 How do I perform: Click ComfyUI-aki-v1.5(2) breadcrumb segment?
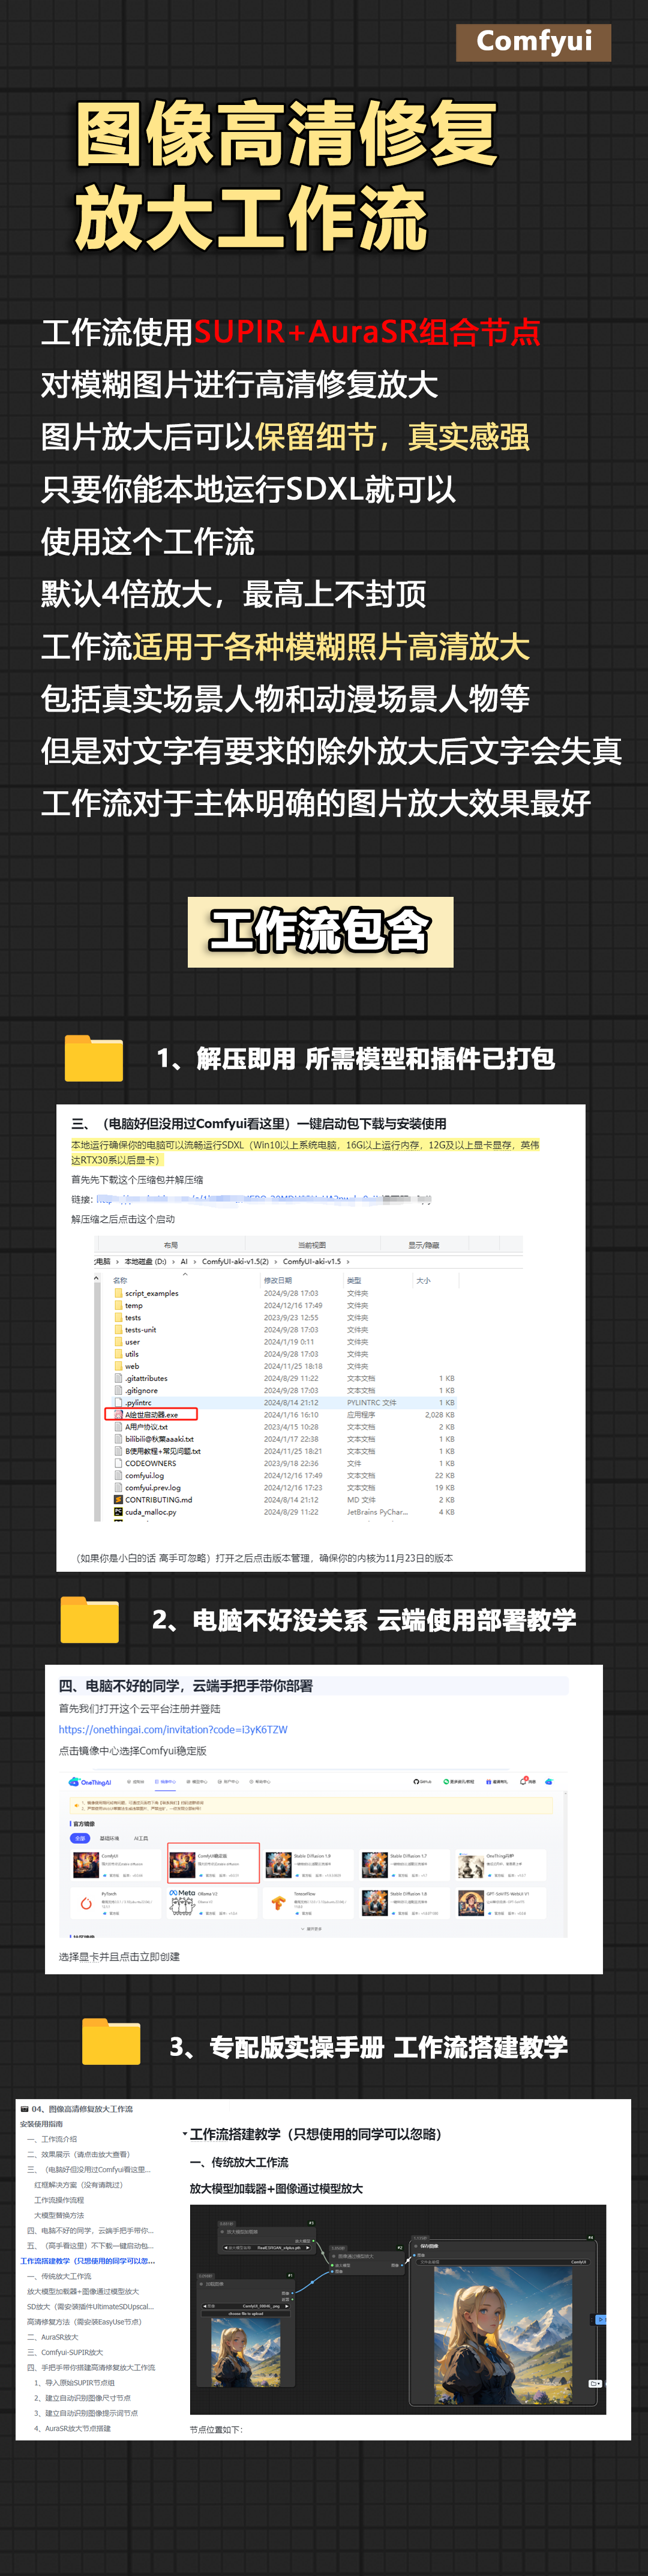235,1261
